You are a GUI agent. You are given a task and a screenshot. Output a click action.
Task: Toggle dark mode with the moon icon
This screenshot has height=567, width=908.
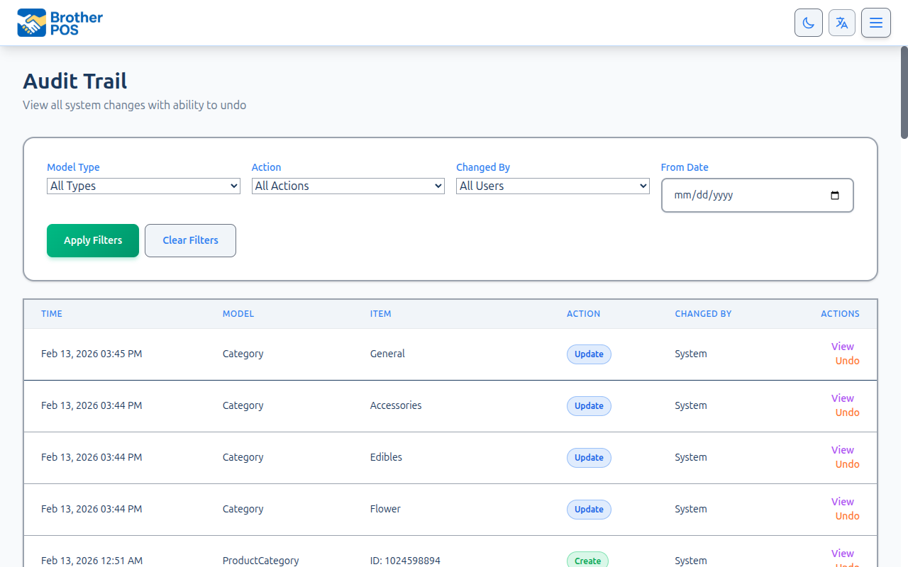(808, 22)
